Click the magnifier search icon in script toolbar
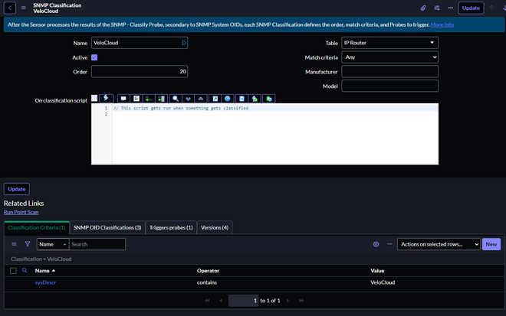Screen dimensions: 506x316 176,99
